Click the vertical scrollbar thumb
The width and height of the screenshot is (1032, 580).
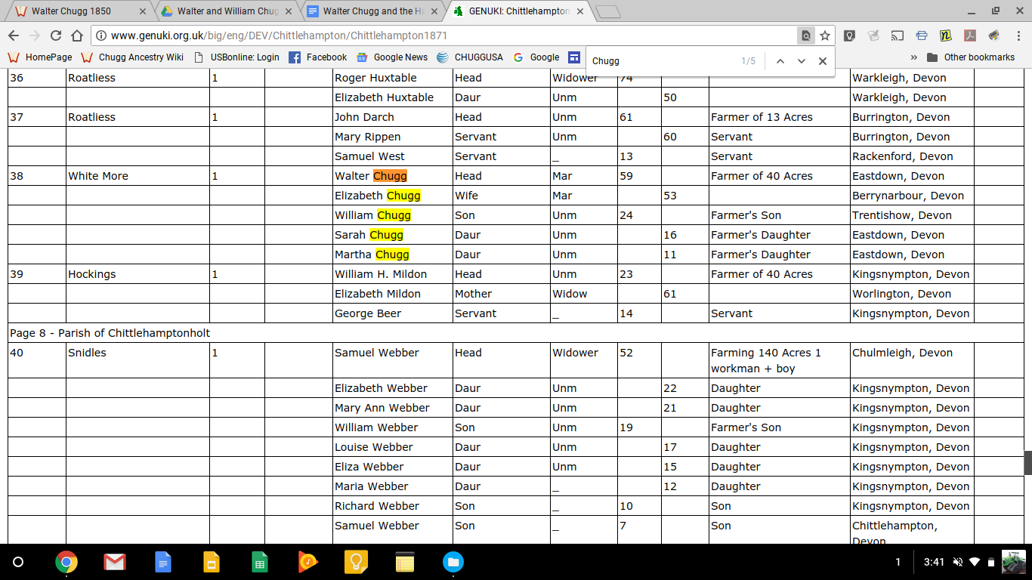click(x=1027, y=463)
